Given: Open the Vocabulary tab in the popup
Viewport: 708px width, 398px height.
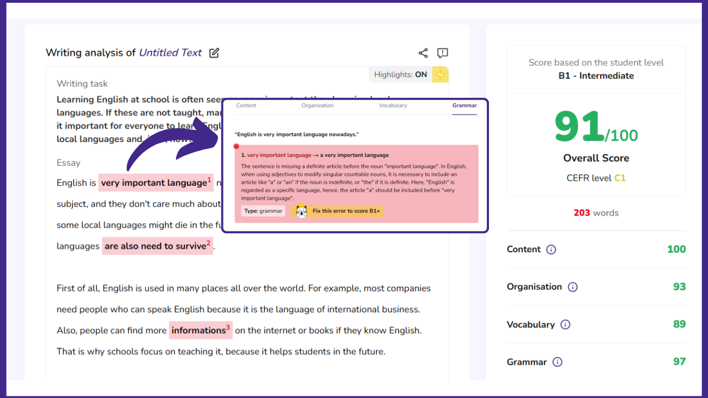Looking at the screenshot, I should [393, 106].
